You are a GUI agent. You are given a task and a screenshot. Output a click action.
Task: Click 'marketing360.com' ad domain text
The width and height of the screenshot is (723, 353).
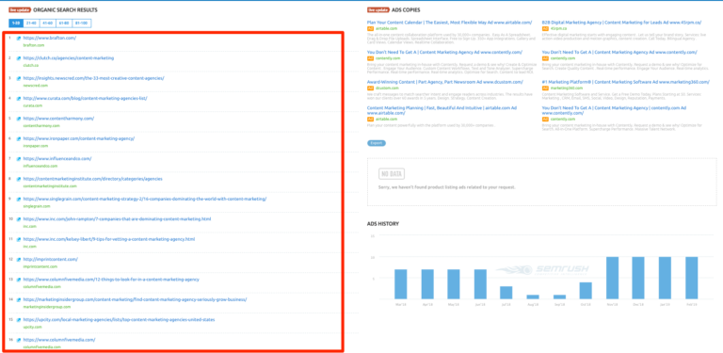click(566, 88)
